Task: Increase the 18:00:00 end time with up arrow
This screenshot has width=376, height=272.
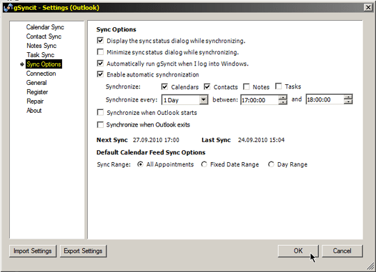Action: [x=348, y=97]
